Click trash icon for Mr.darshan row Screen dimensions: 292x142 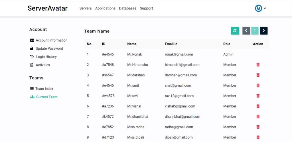point(258,75)
